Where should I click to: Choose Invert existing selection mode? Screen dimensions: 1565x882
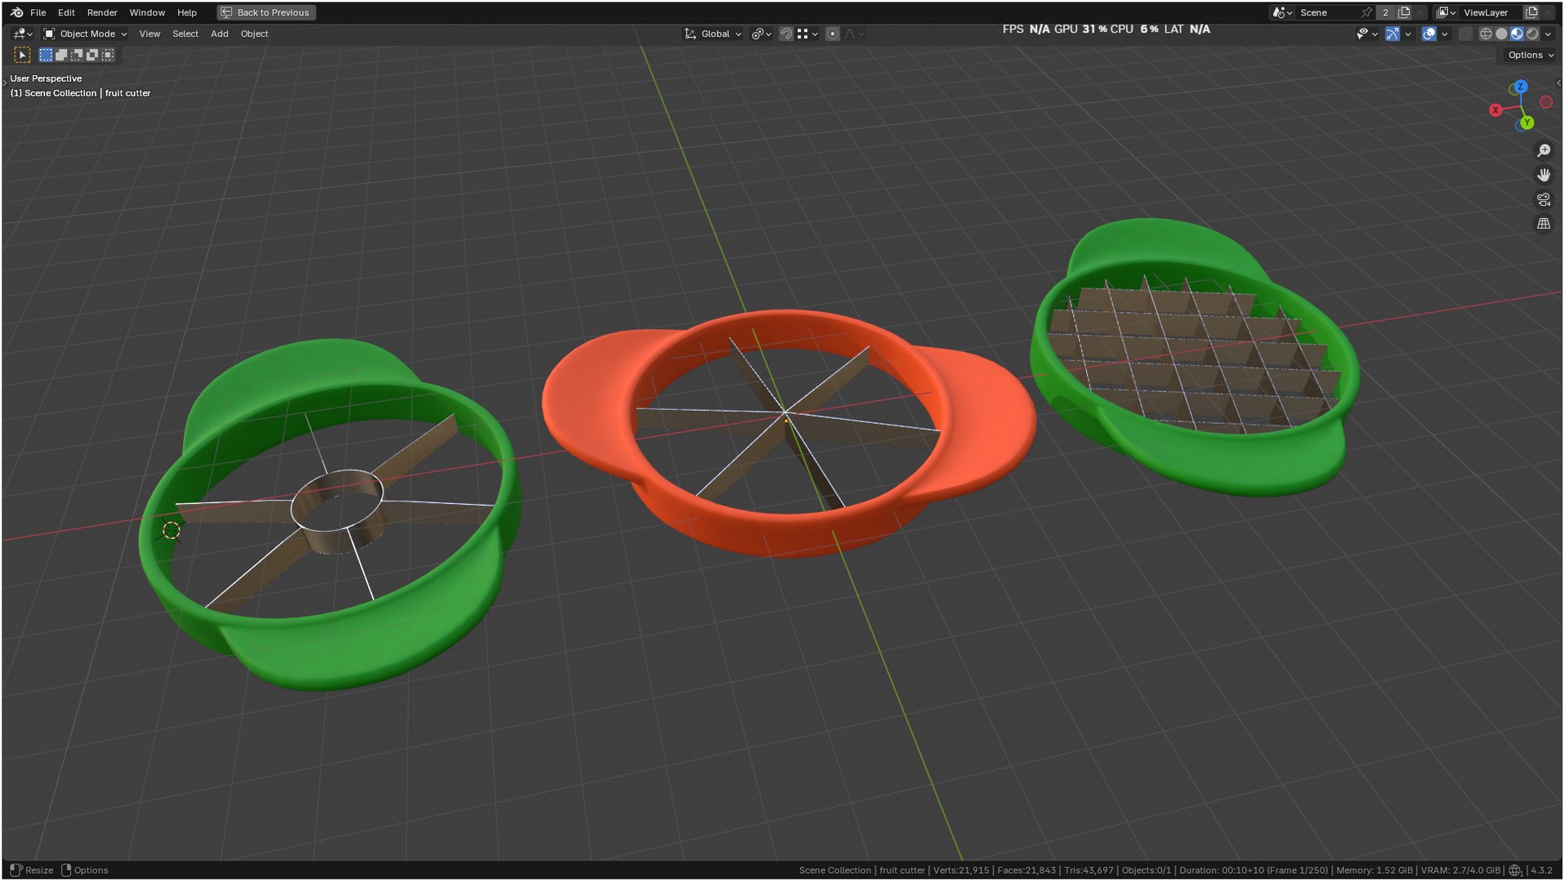coord(92,55)
